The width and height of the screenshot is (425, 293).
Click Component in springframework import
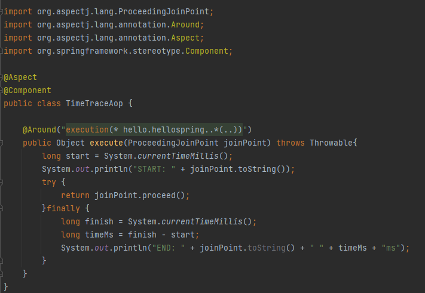pyautogui.click(x=207, y=51)
